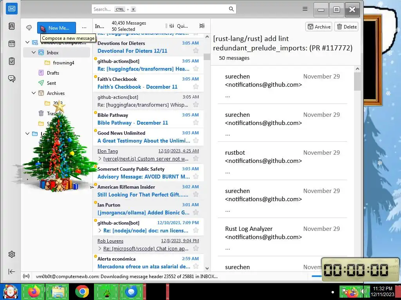Delete the selected messages

point(347,27)
